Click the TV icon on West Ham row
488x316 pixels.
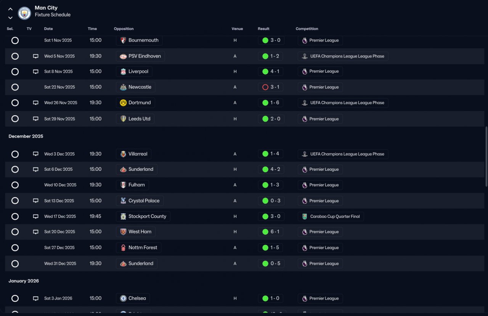35,232
